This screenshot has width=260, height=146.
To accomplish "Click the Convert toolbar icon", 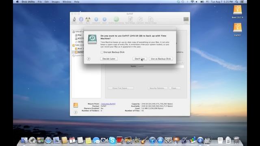I will [x=140, y=19].
